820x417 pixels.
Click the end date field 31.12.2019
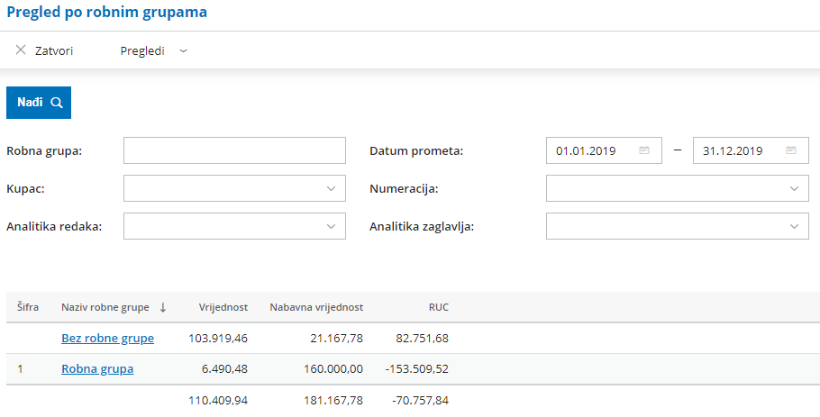[x=751, y=150]
